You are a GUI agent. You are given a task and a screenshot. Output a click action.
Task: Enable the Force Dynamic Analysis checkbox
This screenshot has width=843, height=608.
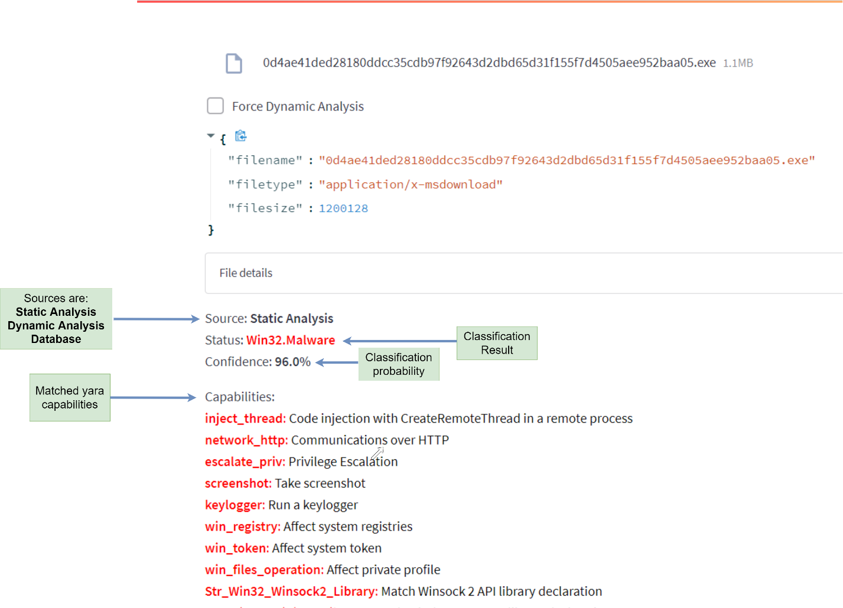pyautogui.click(x=216, y=106)
